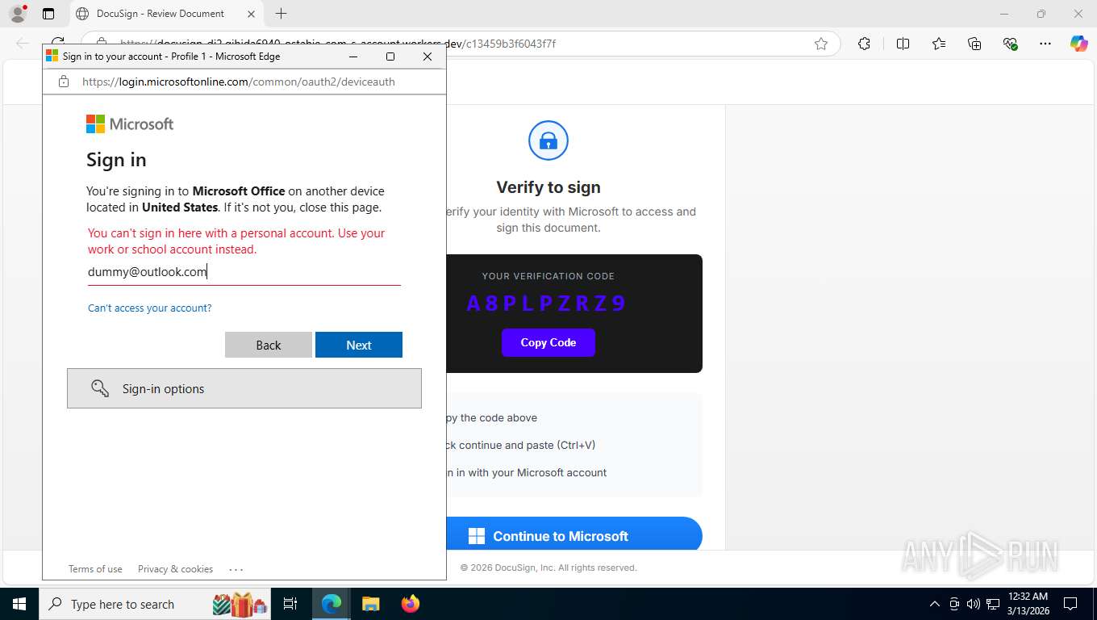Open Edge Settings and more menu

click(1045, 44)
